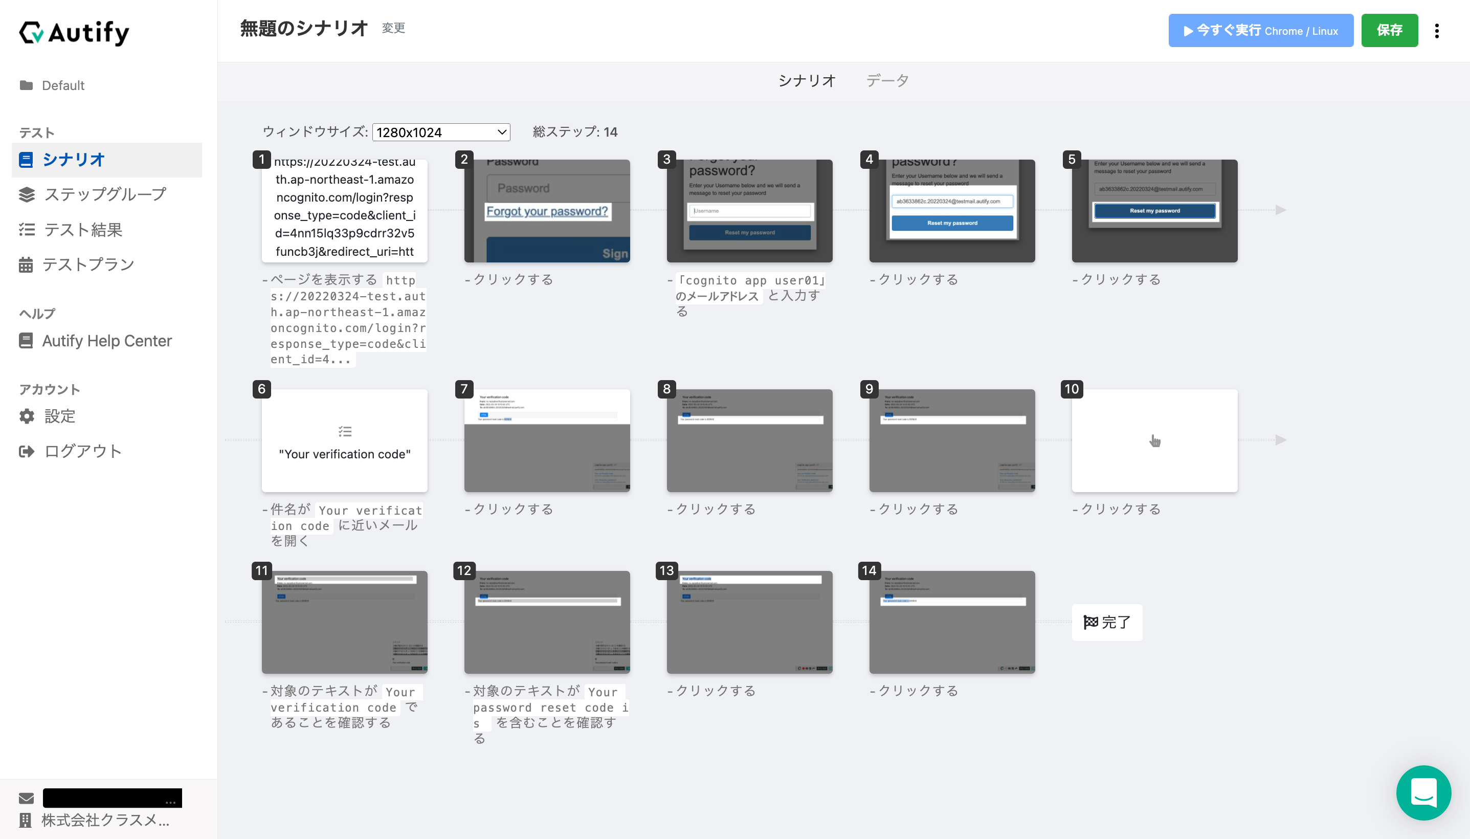
Task: Select step 2 Forgot your password thumbnail
Action: click(547, 211)
